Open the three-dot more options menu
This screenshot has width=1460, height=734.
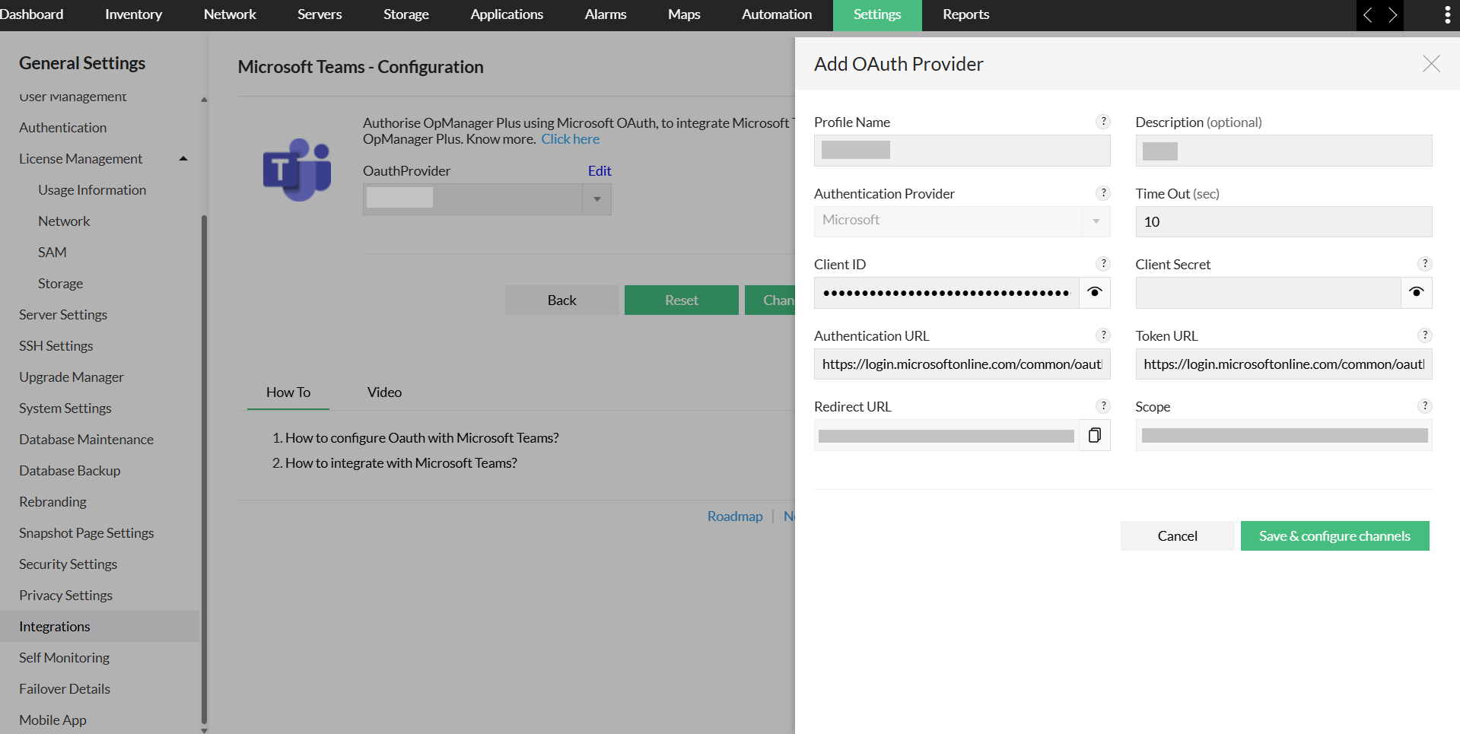click(x=1447, y=15)
